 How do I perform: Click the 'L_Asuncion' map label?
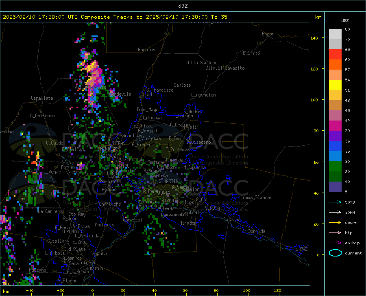click(203, 95)
